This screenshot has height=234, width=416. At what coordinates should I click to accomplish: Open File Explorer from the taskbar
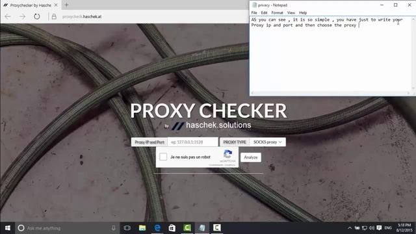(x=142, y=228)
